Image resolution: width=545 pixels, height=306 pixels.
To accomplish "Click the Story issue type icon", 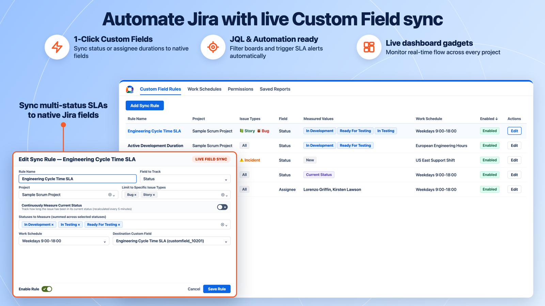I will click(x=242, y=131).
